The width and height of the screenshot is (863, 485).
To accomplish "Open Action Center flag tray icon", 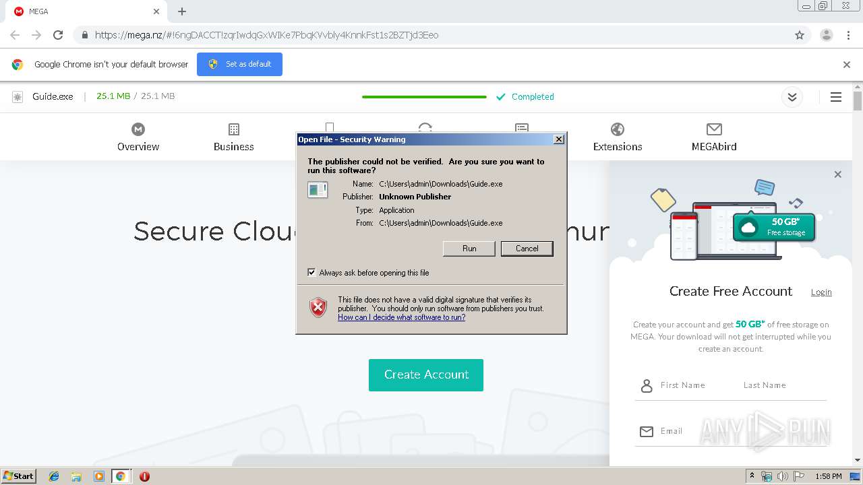I will point(799,476).
